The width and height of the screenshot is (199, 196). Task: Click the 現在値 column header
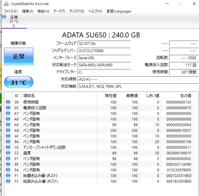point(107,95)
